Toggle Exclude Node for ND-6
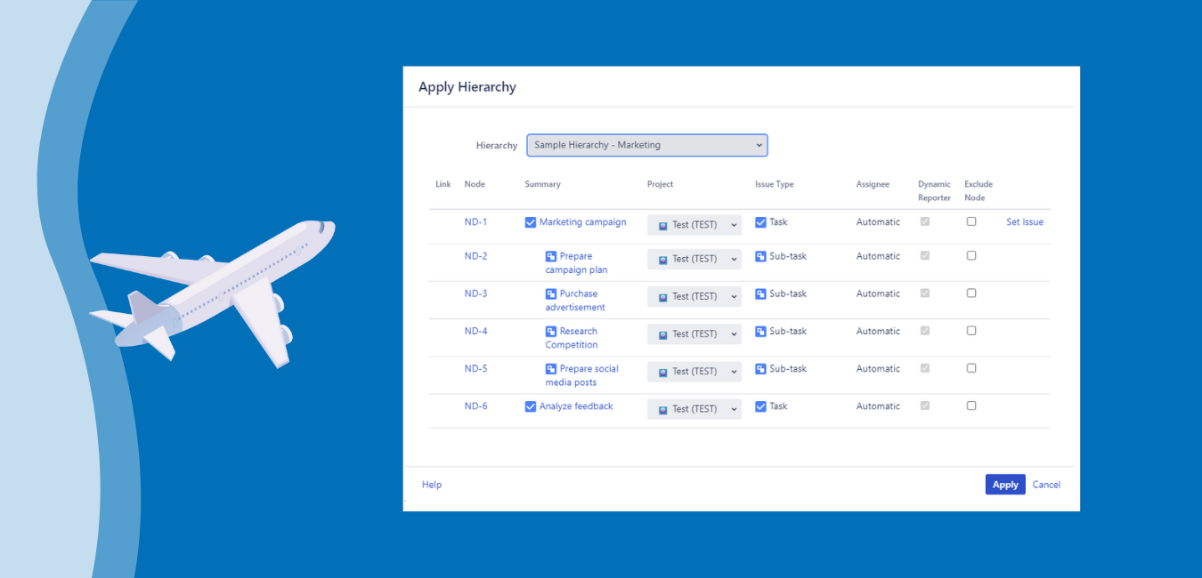 [971, 405]
